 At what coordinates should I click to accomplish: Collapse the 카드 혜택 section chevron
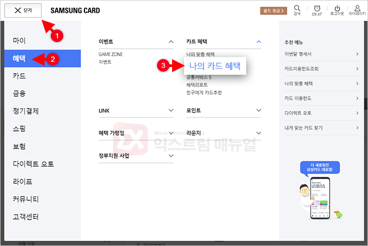click(x=259, y=42)
